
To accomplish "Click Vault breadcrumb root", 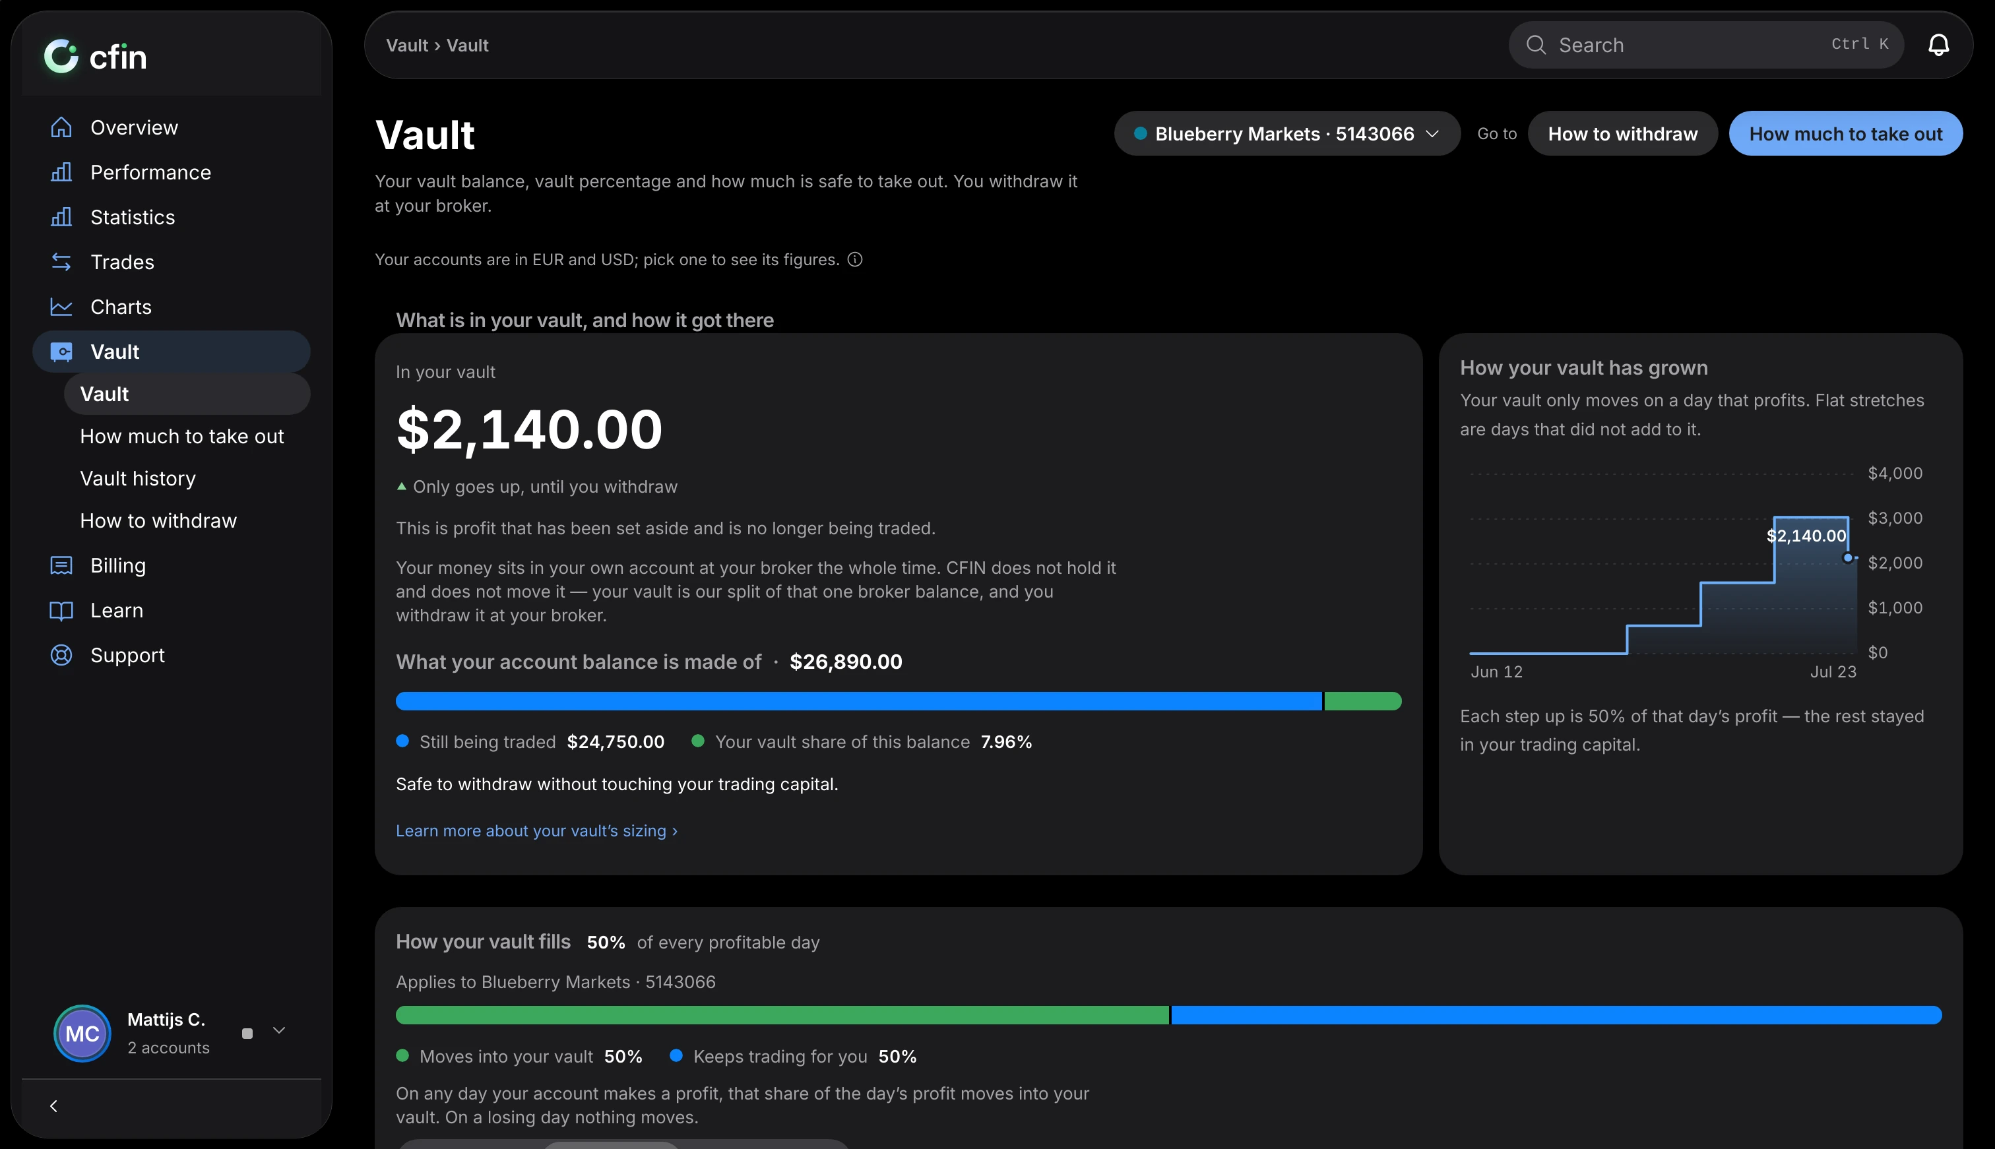I will click(407, 45).
